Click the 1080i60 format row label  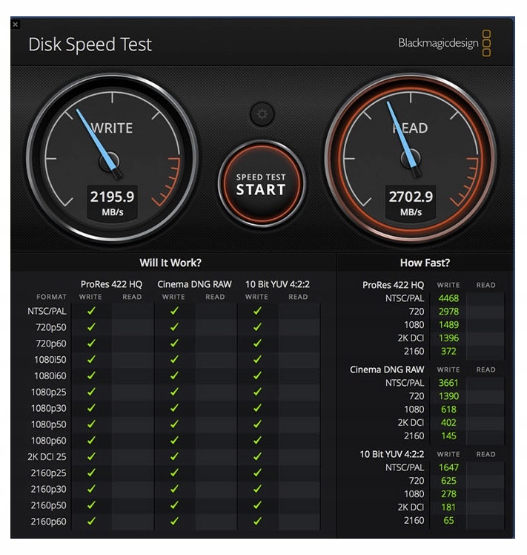50,375
